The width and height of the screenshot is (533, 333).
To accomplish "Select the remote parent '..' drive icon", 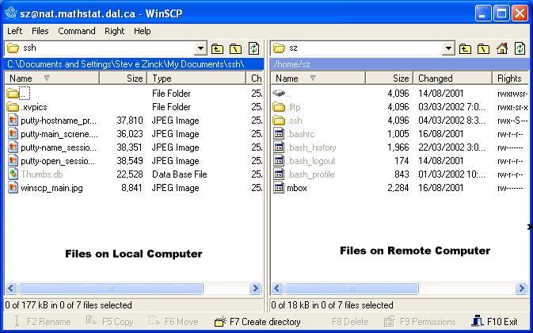I will 279,93.
